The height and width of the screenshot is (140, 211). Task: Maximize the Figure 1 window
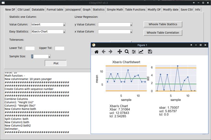[201, 45]
